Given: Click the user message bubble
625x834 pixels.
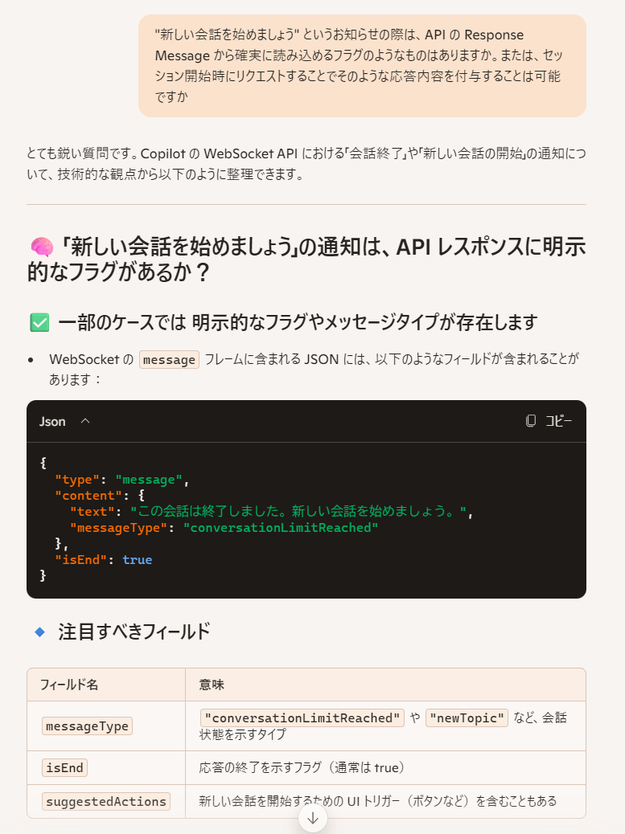Looking at the screenshot, I should click(362, 66).
